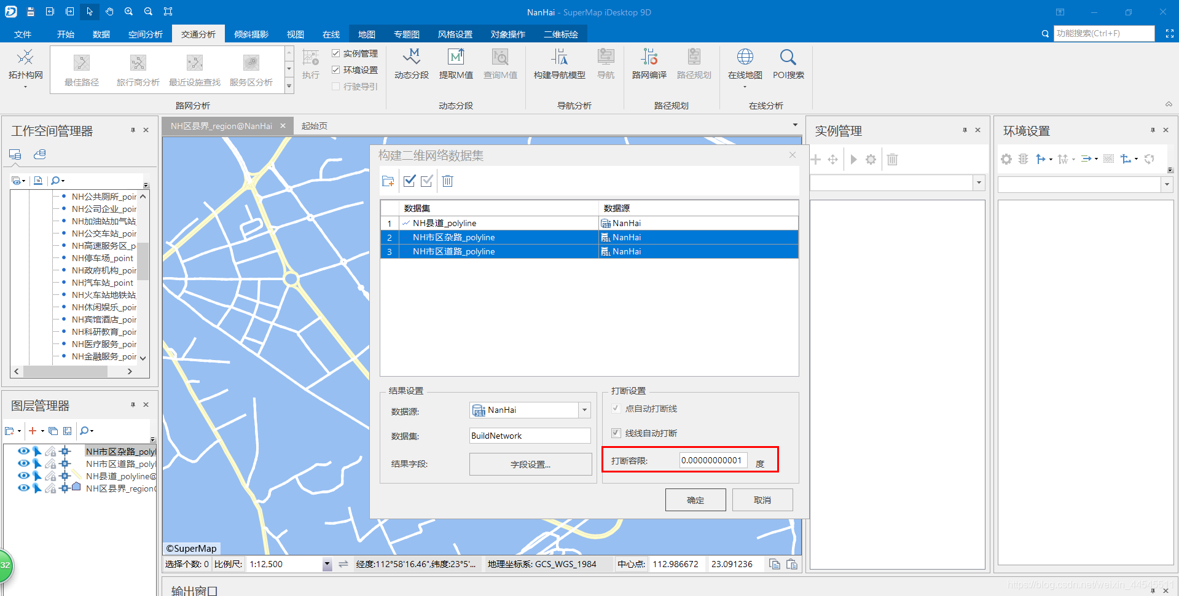Open the 环境设置 panel combo box dropdown
The width and height of the screenshot is (1179, 596).
pos(1167,184)
